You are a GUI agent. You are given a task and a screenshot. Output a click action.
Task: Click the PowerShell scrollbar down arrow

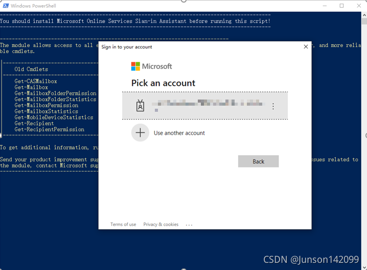click(x=364, y=267)
